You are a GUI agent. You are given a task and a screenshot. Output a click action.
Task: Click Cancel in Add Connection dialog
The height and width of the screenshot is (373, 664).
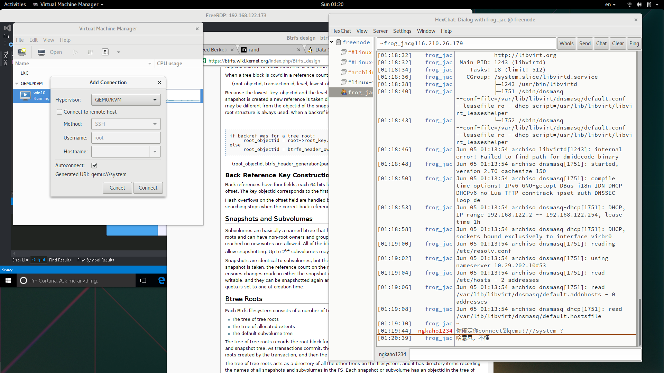tap(117, 188)
